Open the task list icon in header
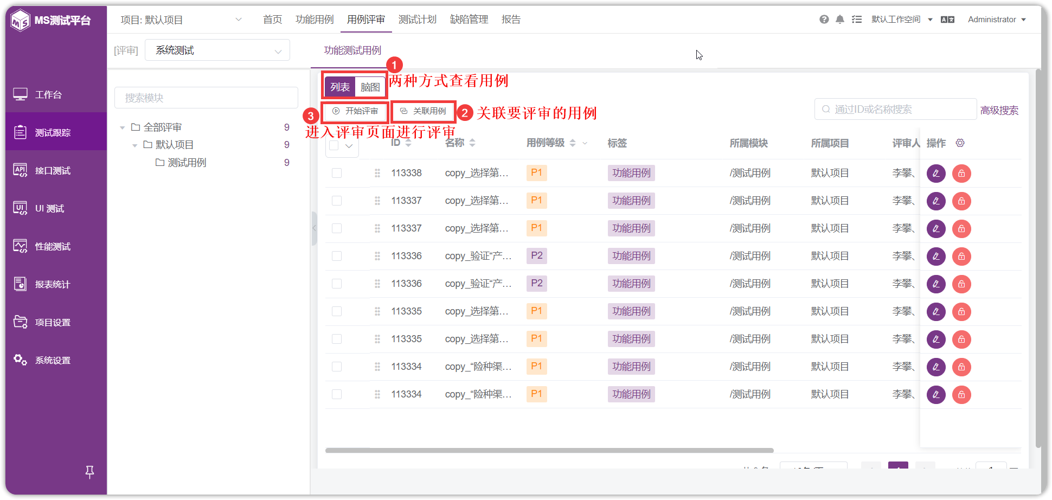Viewport: 1052px width, 500px height. tap(857, 20)
